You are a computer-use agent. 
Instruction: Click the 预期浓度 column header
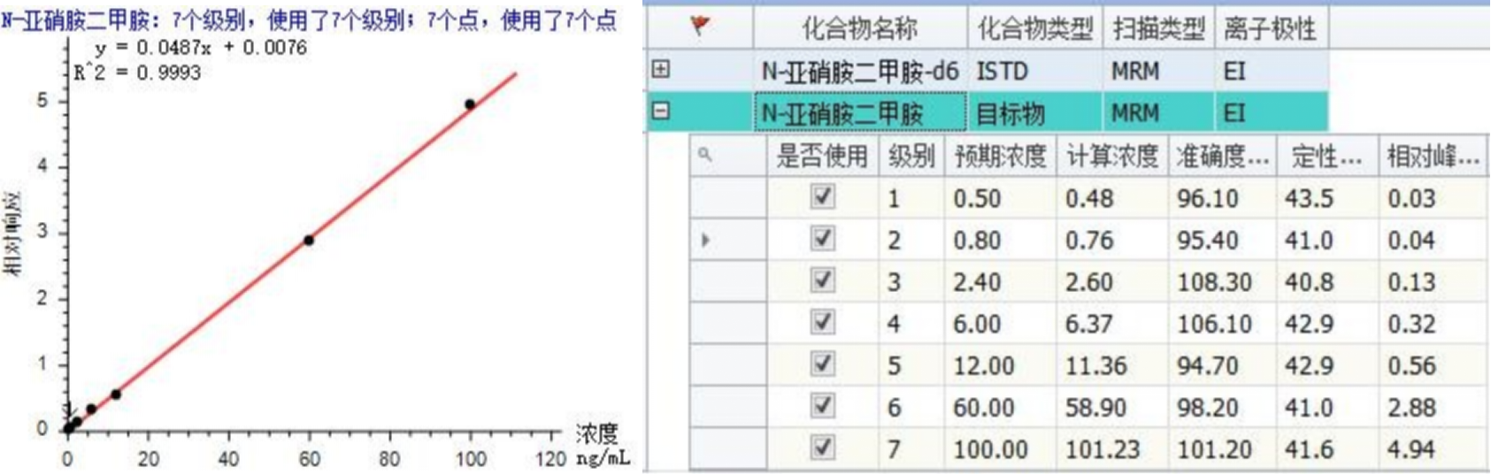point(1000,156)
